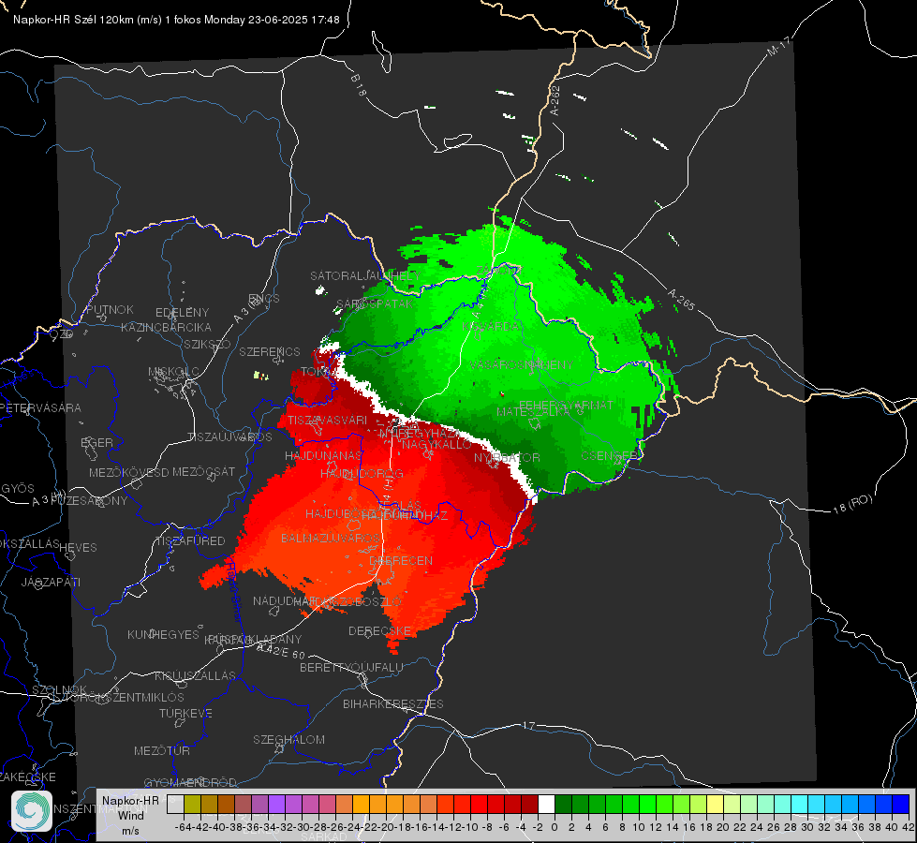The height and width of the screenshot is (843, 917).
Task: Select the TISZAÚJVÁROS label
Action: pyautogui.click(x=229, y=437)
